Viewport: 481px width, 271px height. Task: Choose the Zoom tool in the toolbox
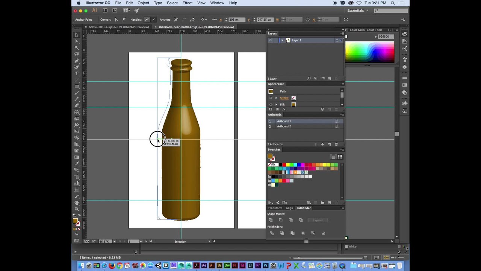pyautogui.click(x=77, y=209)
